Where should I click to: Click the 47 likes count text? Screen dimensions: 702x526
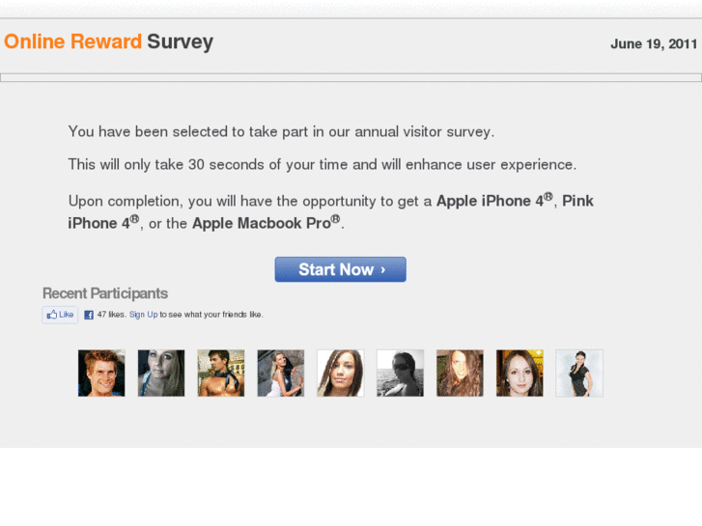(x=111, y=315)
